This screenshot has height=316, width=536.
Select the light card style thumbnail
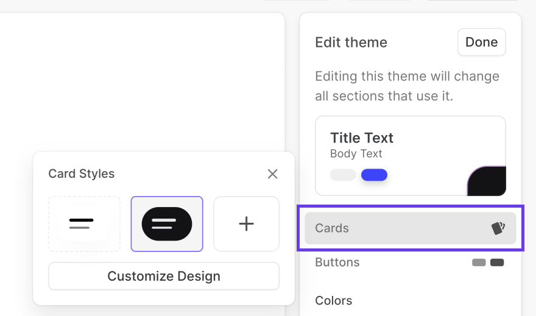click(x=84, y=223)
